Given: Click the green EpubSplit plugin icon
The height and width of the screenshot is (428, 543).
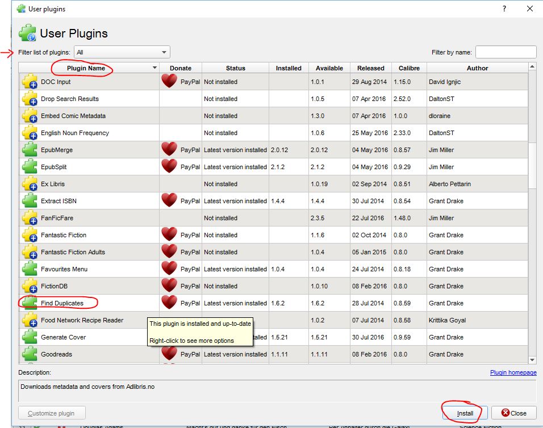Looking at the screenshot, I should (x=30, y=167).
